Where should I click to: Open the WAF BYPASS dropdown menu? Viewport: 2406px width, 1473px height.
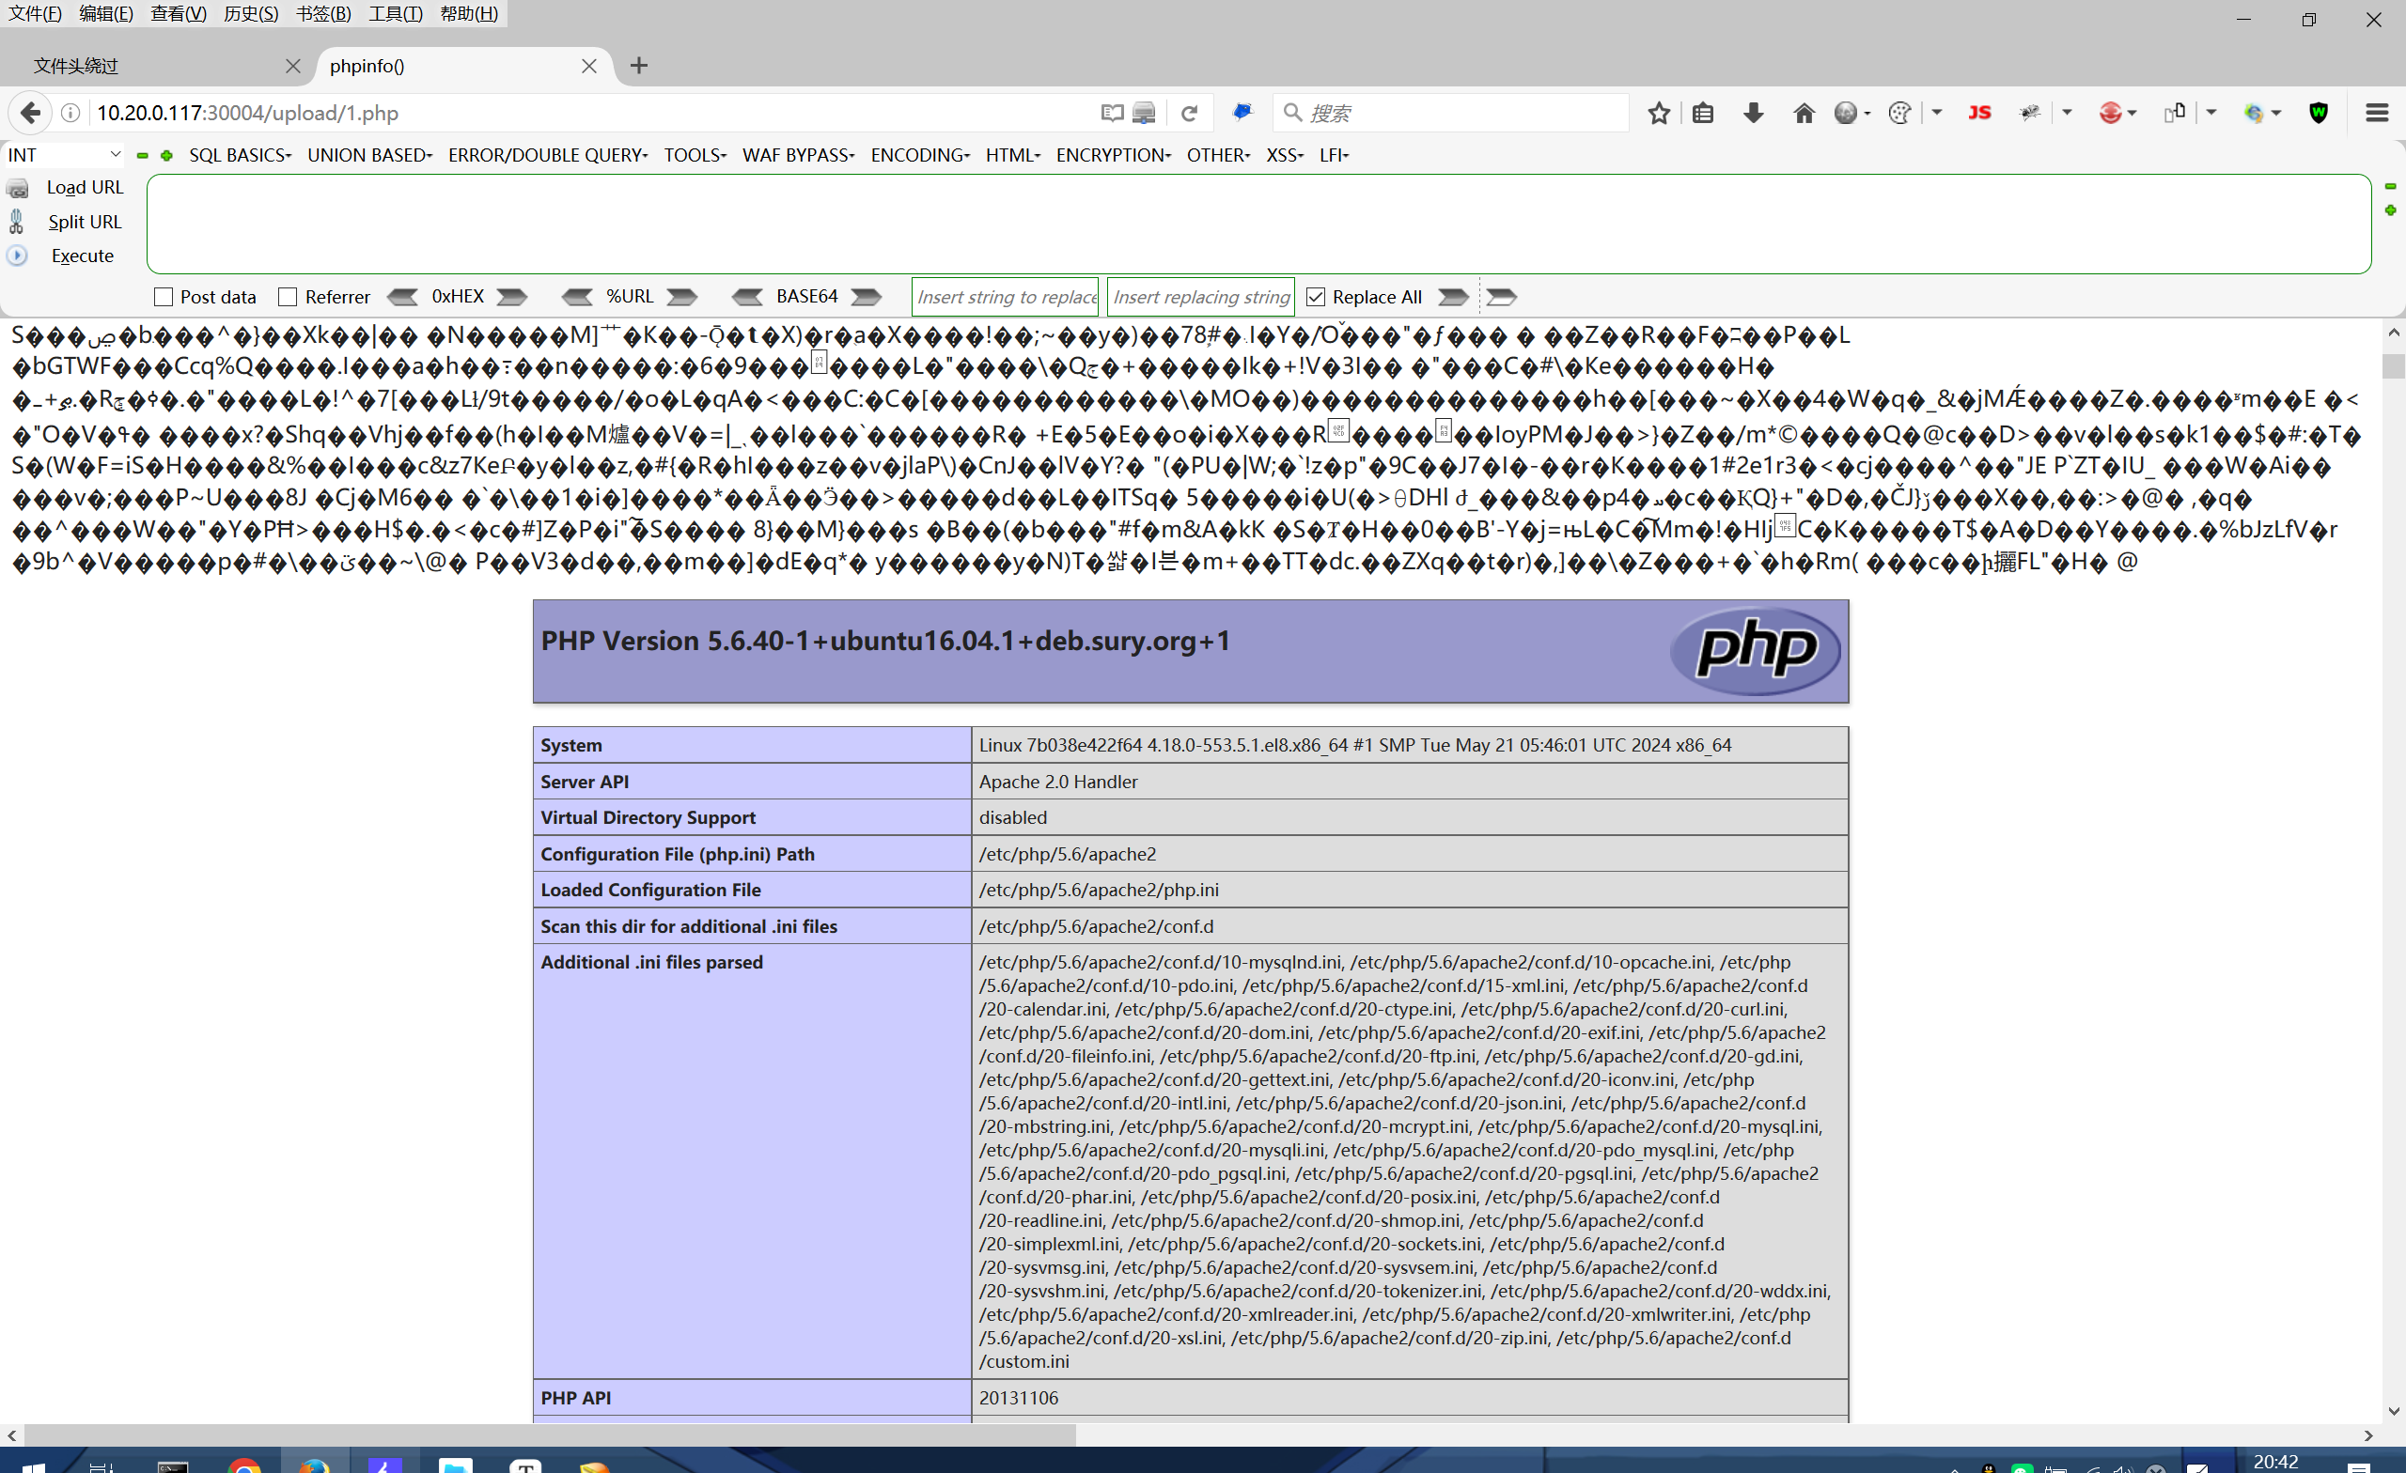pyautogui.click(x=798, y=155)
